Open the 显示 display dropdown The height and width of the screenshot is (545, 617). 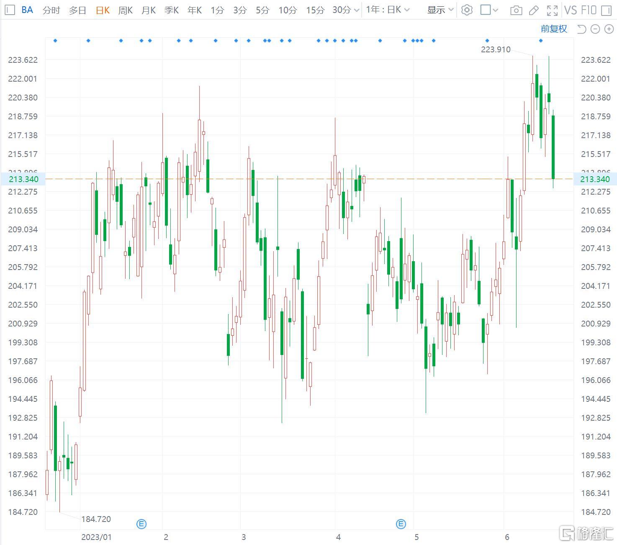click(x=440, y=10)
